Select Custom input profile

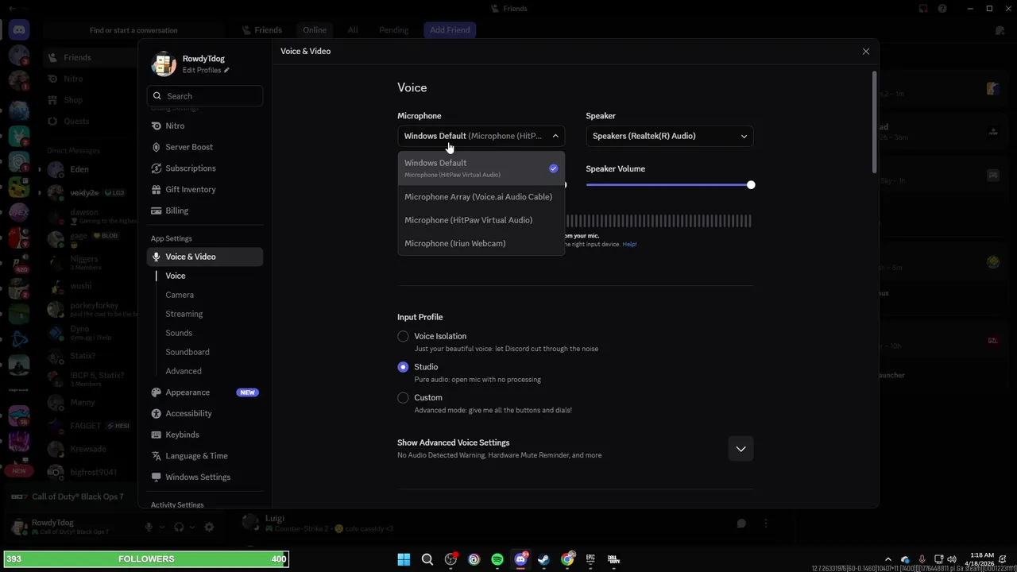tap(403, 398)
